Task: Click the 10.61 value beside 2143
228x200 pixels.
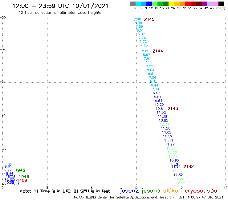Action: [160, 109]
